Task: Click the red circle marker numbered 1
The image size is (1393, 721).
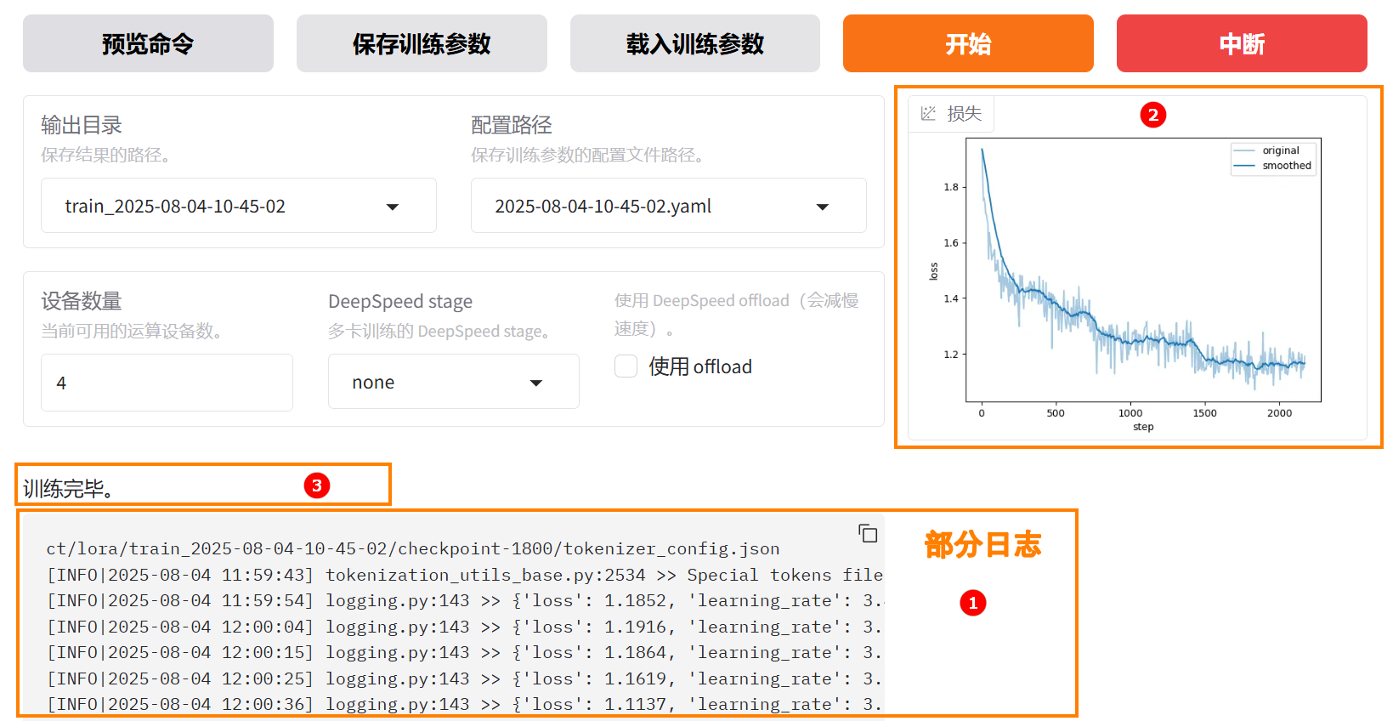Action: tap(972, 603)
